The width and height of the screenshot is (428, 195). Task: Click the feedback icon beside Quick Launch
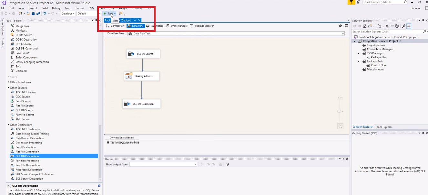(x=359, y=2)
